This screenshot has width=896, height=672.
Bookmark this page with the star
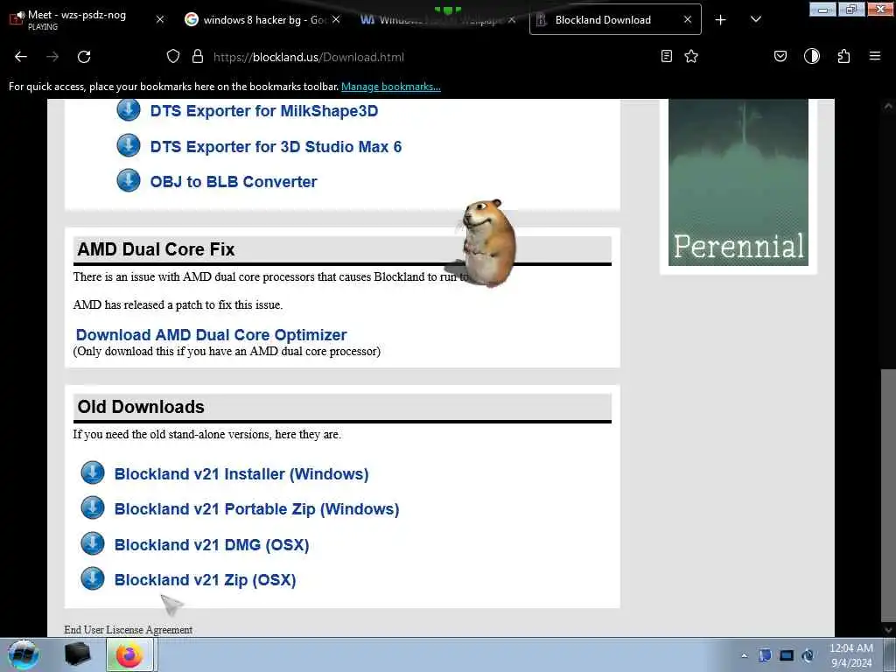[x=691, y=56]
